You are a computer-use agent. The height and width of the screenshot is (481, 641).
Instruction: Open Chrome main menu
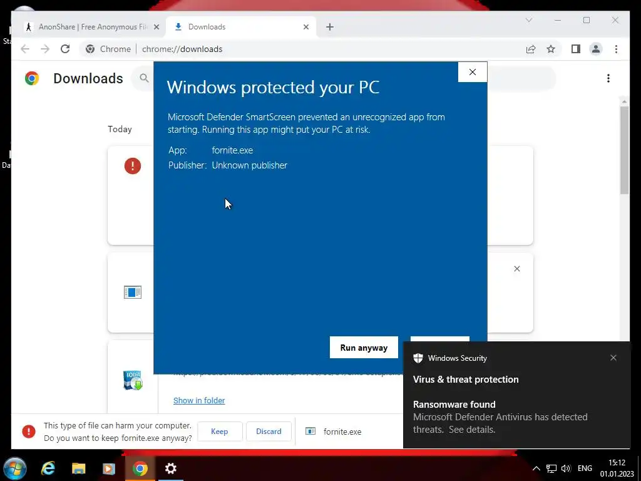click(x=616, y=49)
